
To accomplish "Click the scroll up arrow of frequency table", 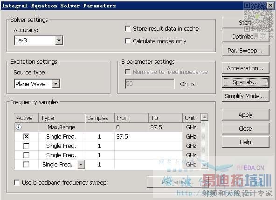I will coord(205,117).
